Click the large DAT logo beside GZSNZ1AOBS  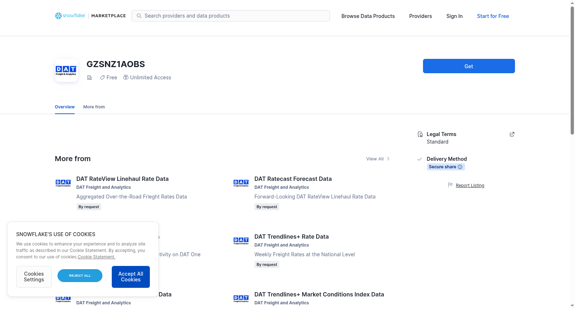(66, 70)
